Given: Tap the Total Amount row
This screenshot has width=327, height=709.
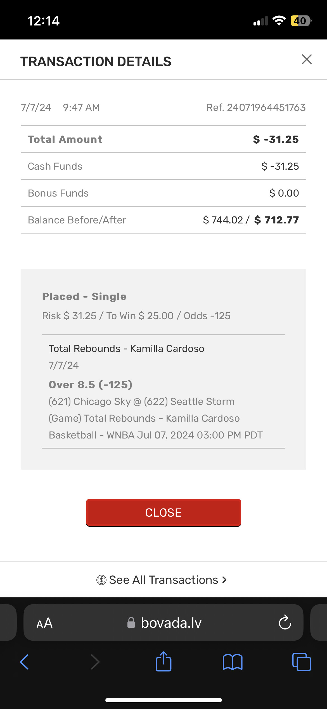Looking at the screenshot, I should [163, 139].
